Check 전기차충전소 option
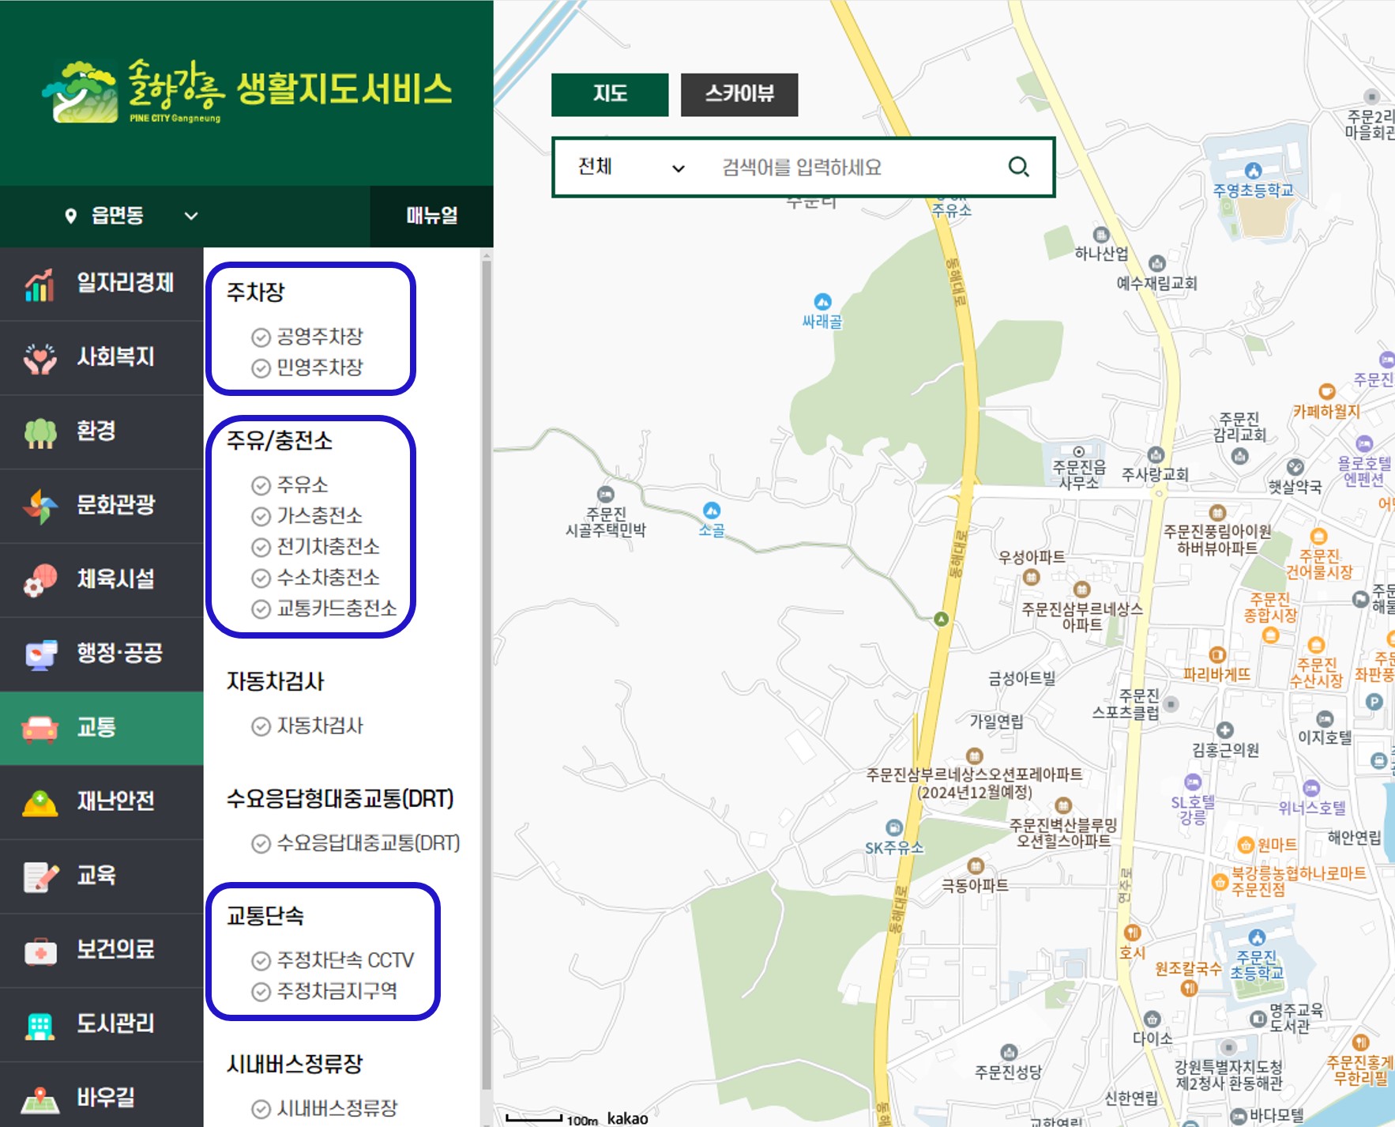This screenshot has width=1395, height=1127. coord(261,547)
